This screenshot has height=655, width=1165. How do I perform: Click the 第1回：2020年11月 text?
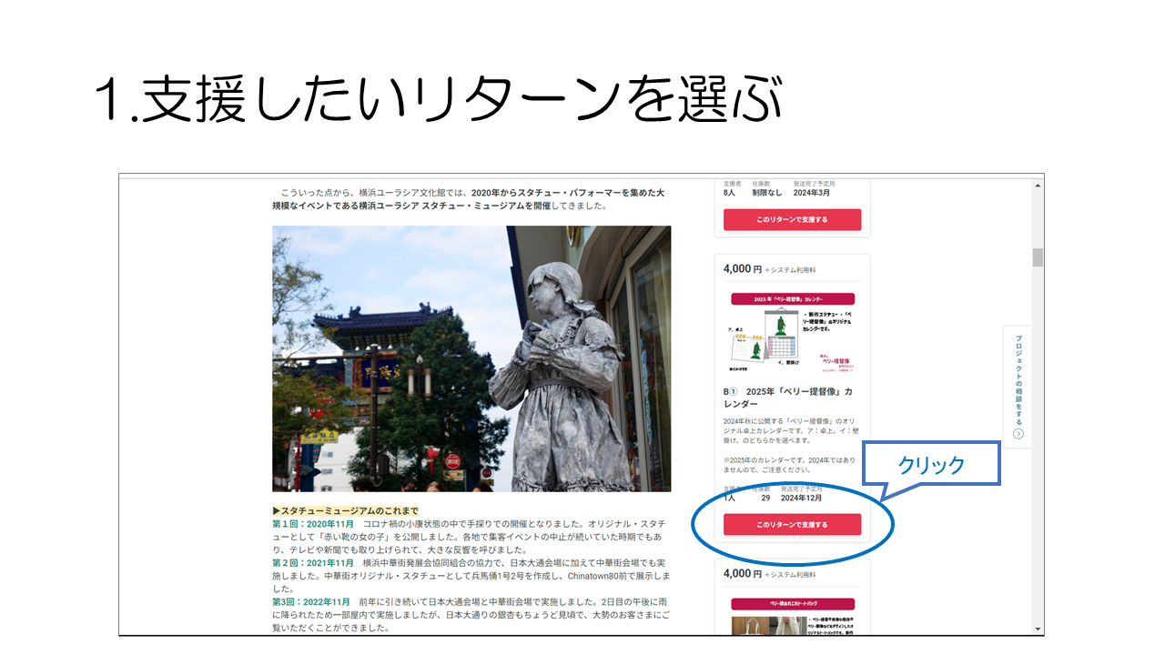pos(311,524)
